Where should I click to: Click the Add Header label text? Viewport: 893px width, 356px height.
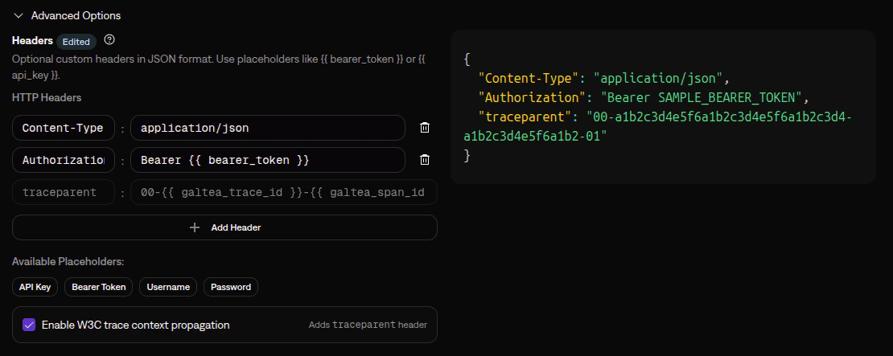click(x=236, y=227)
